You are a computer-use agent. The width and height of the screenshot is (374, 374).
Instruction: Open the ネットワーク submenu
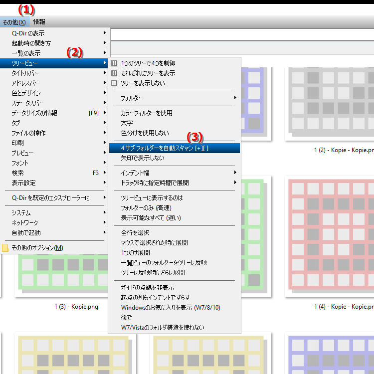(x=55, y=223)
